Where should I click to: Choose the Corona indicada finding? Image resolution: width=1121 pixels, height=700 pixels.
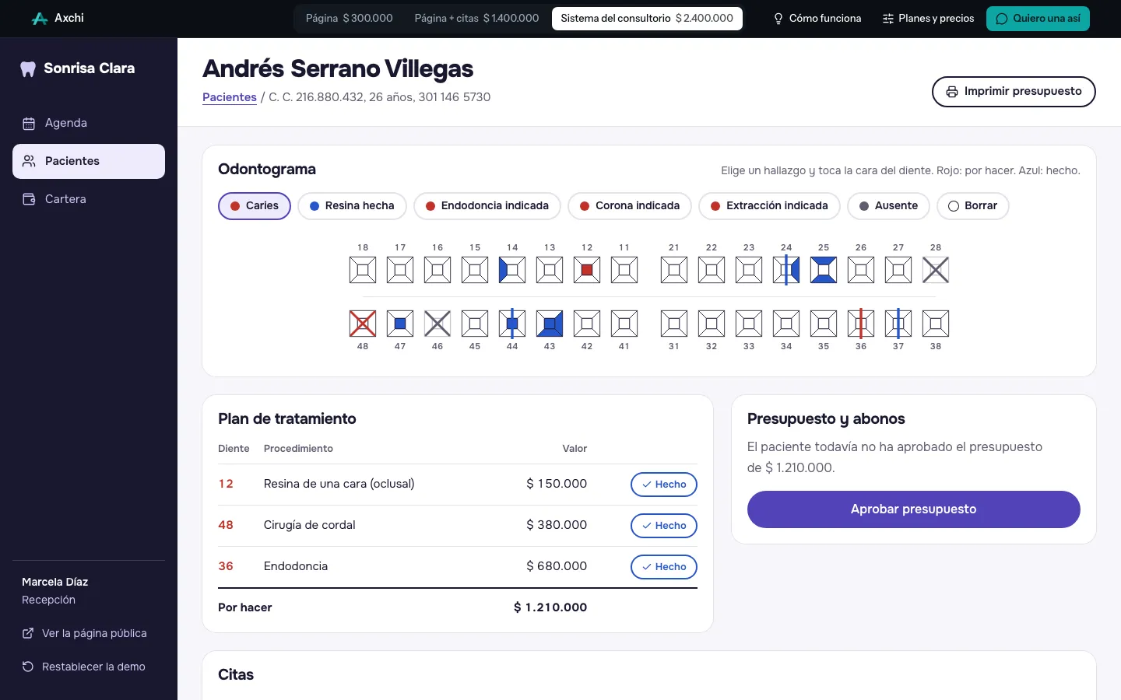point(630,206)
